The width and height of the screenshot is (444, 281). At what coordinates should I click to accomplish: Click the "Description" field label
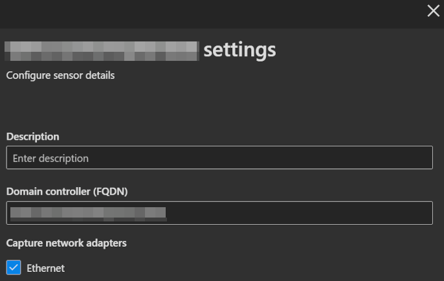pos(32,137)
